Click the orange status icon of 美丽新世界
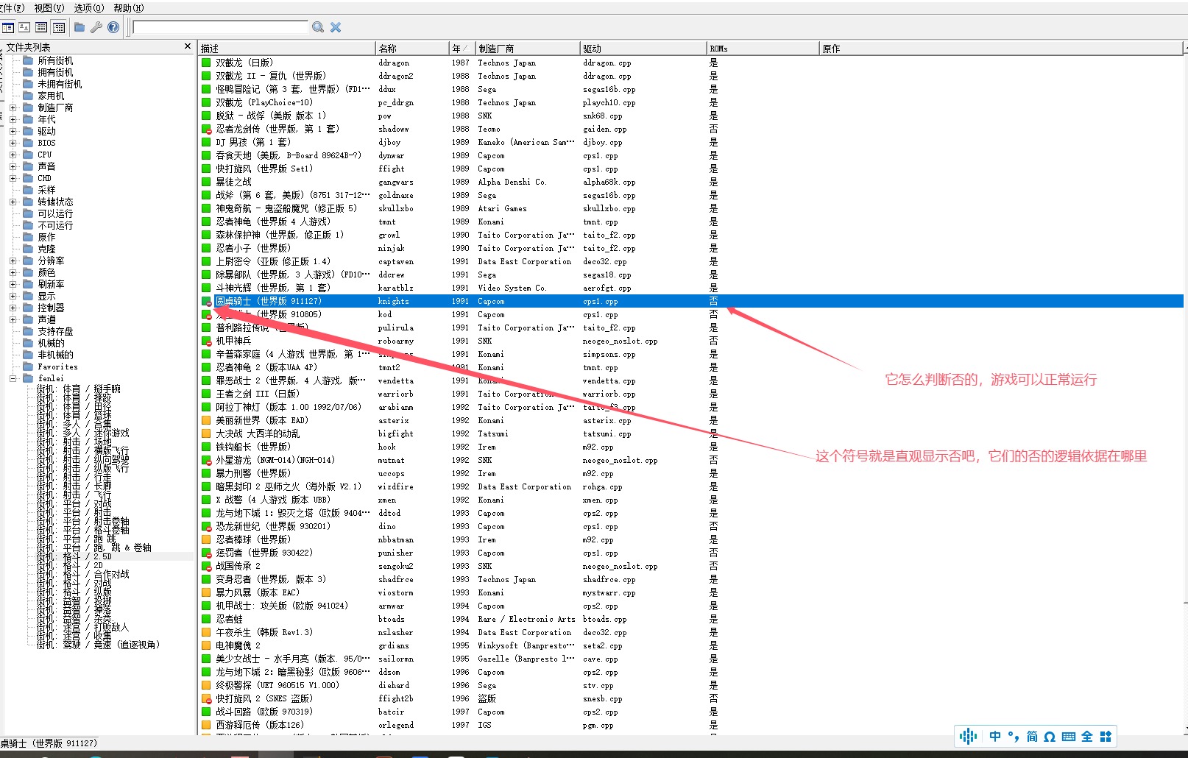The height and width of the screenshot is (758, 1188). pos(207,420)
